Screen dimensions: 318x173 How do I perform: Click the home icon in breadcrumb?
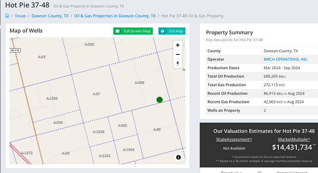(7, 16)
